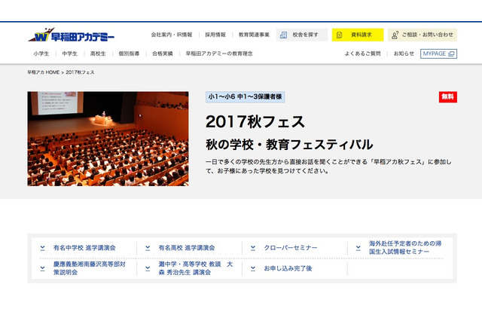Click the Waseda Academy logo
482x321 pixels.
[71, 35]
